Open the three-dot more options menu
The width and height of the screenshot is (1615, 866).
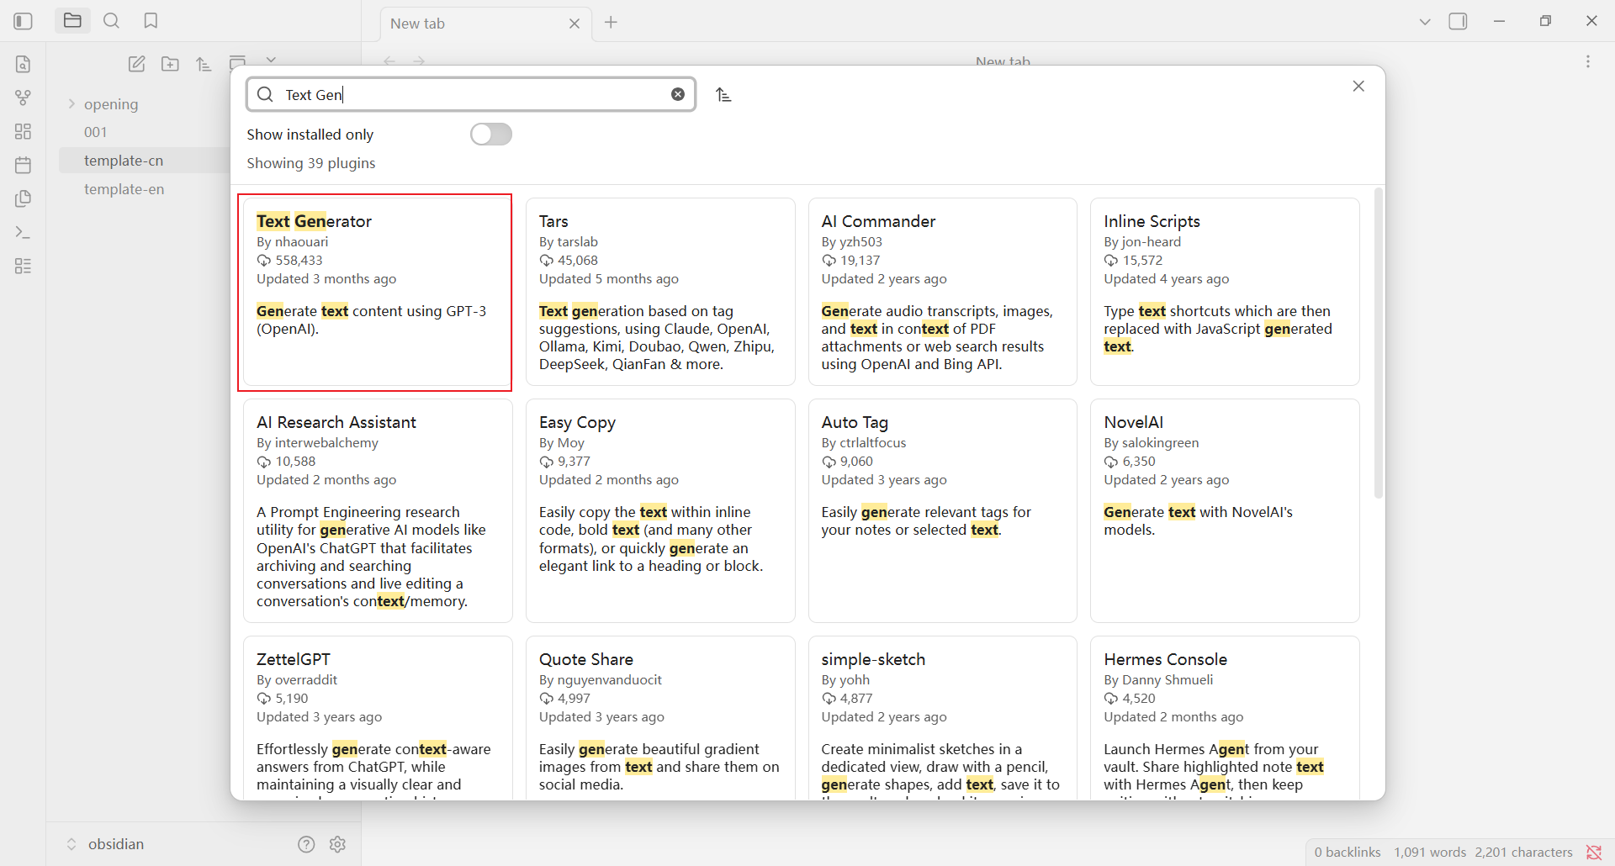[x=1588, y=61]
